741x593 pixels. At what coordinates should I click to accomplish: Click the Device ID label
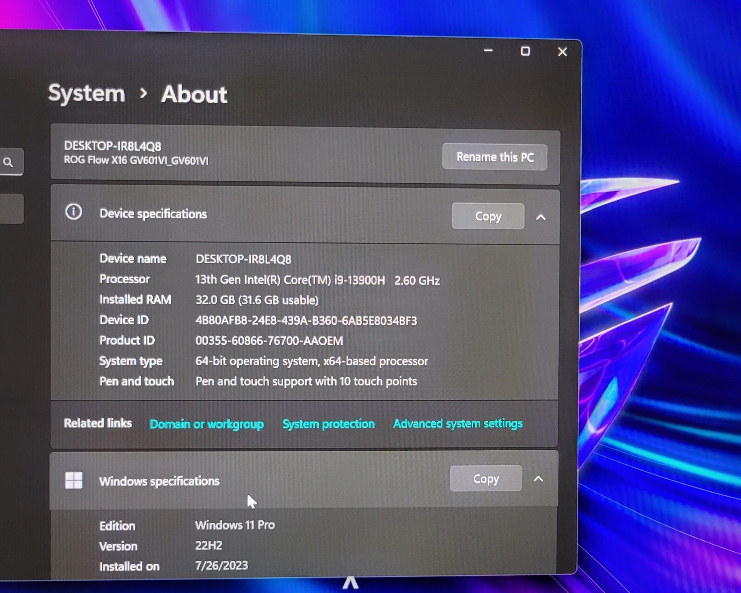[124, 320]
